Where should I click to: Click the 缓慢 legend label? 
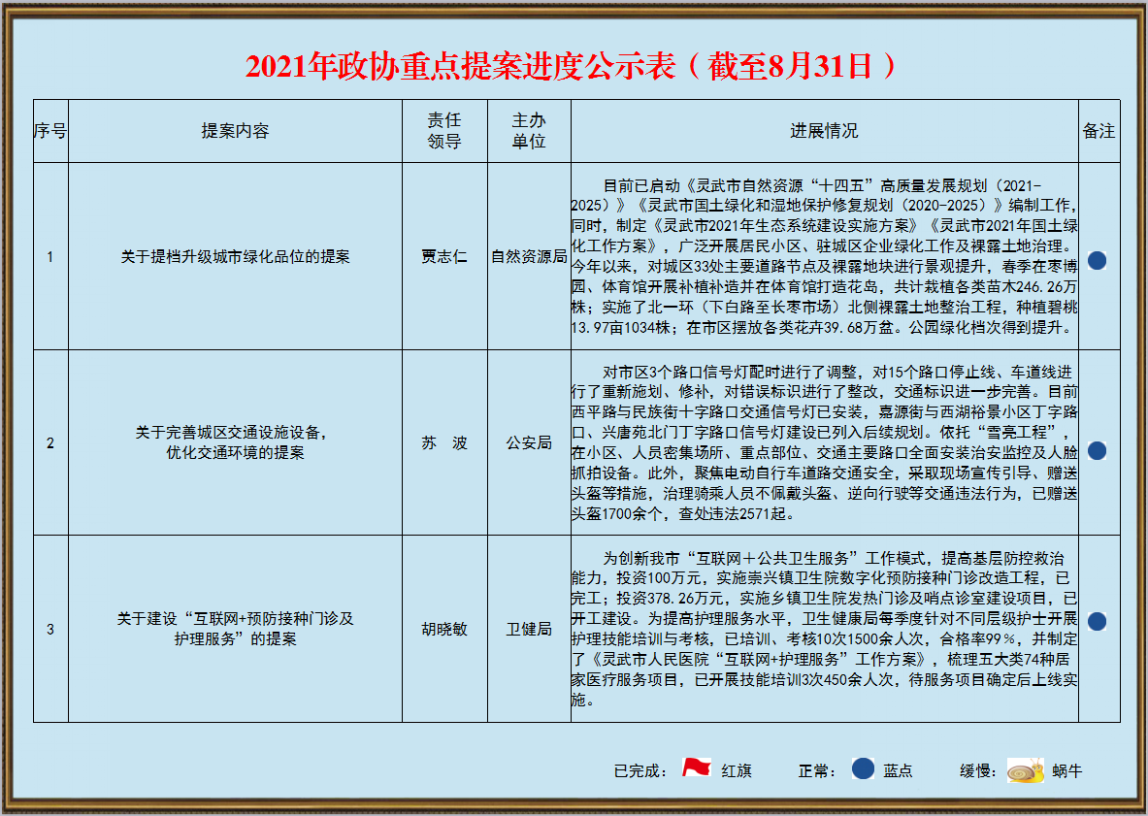pos(979,771)
